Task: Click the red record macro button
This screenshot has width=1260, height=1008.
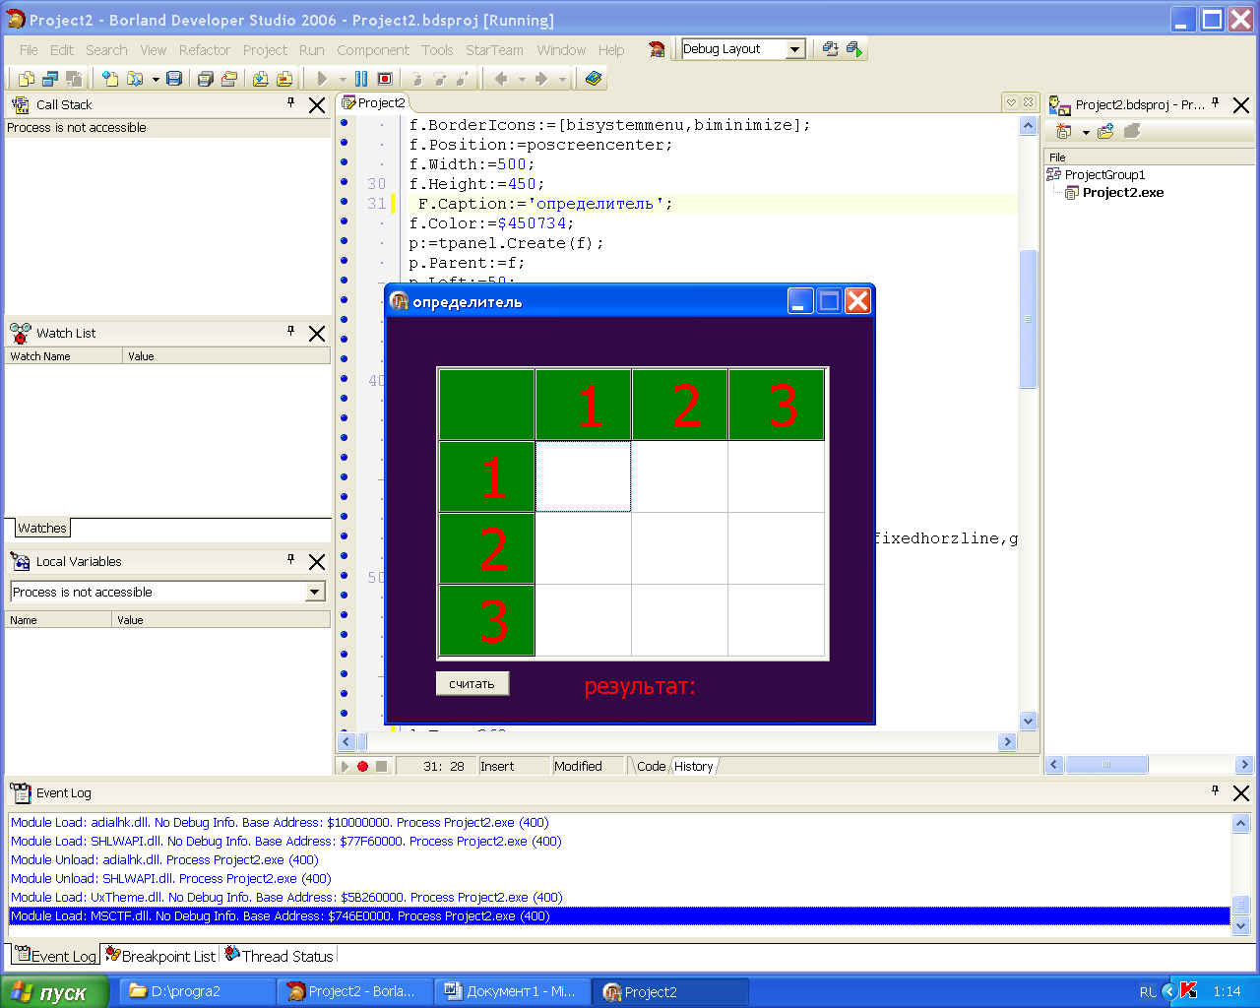Action: (x=362, y=766)
